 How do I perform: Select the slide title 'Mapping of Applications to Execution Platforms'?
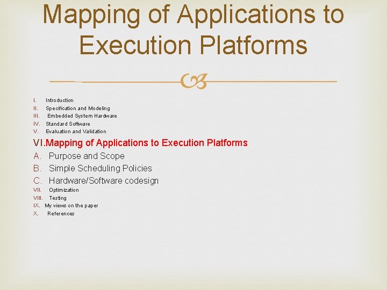193,29
